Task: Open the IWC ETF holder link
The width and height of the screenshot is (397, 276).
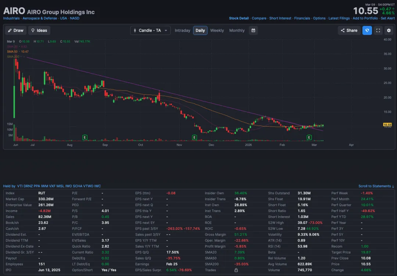Action: 97,186
